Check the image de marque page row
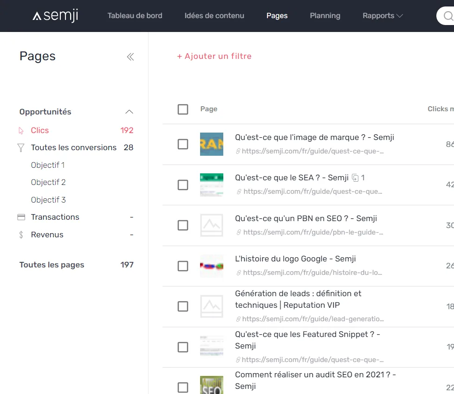This screenshot has width=454, height=394. pyautogui.click(x=183, y=144)
